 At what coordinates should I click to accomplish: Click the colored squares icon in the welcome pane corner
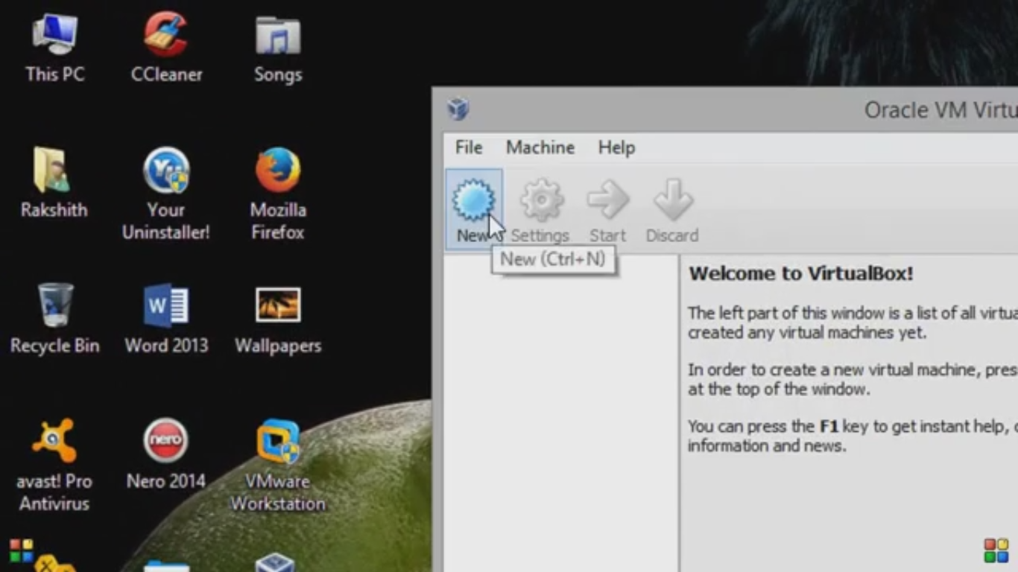pyautogui.click(x=996, y=550)
